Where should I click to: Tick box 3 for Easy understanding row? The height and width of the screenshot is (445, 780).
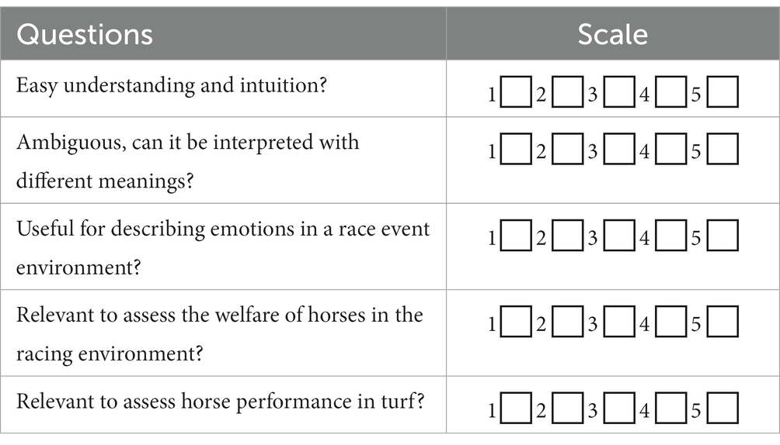click(x=619, y=92)
